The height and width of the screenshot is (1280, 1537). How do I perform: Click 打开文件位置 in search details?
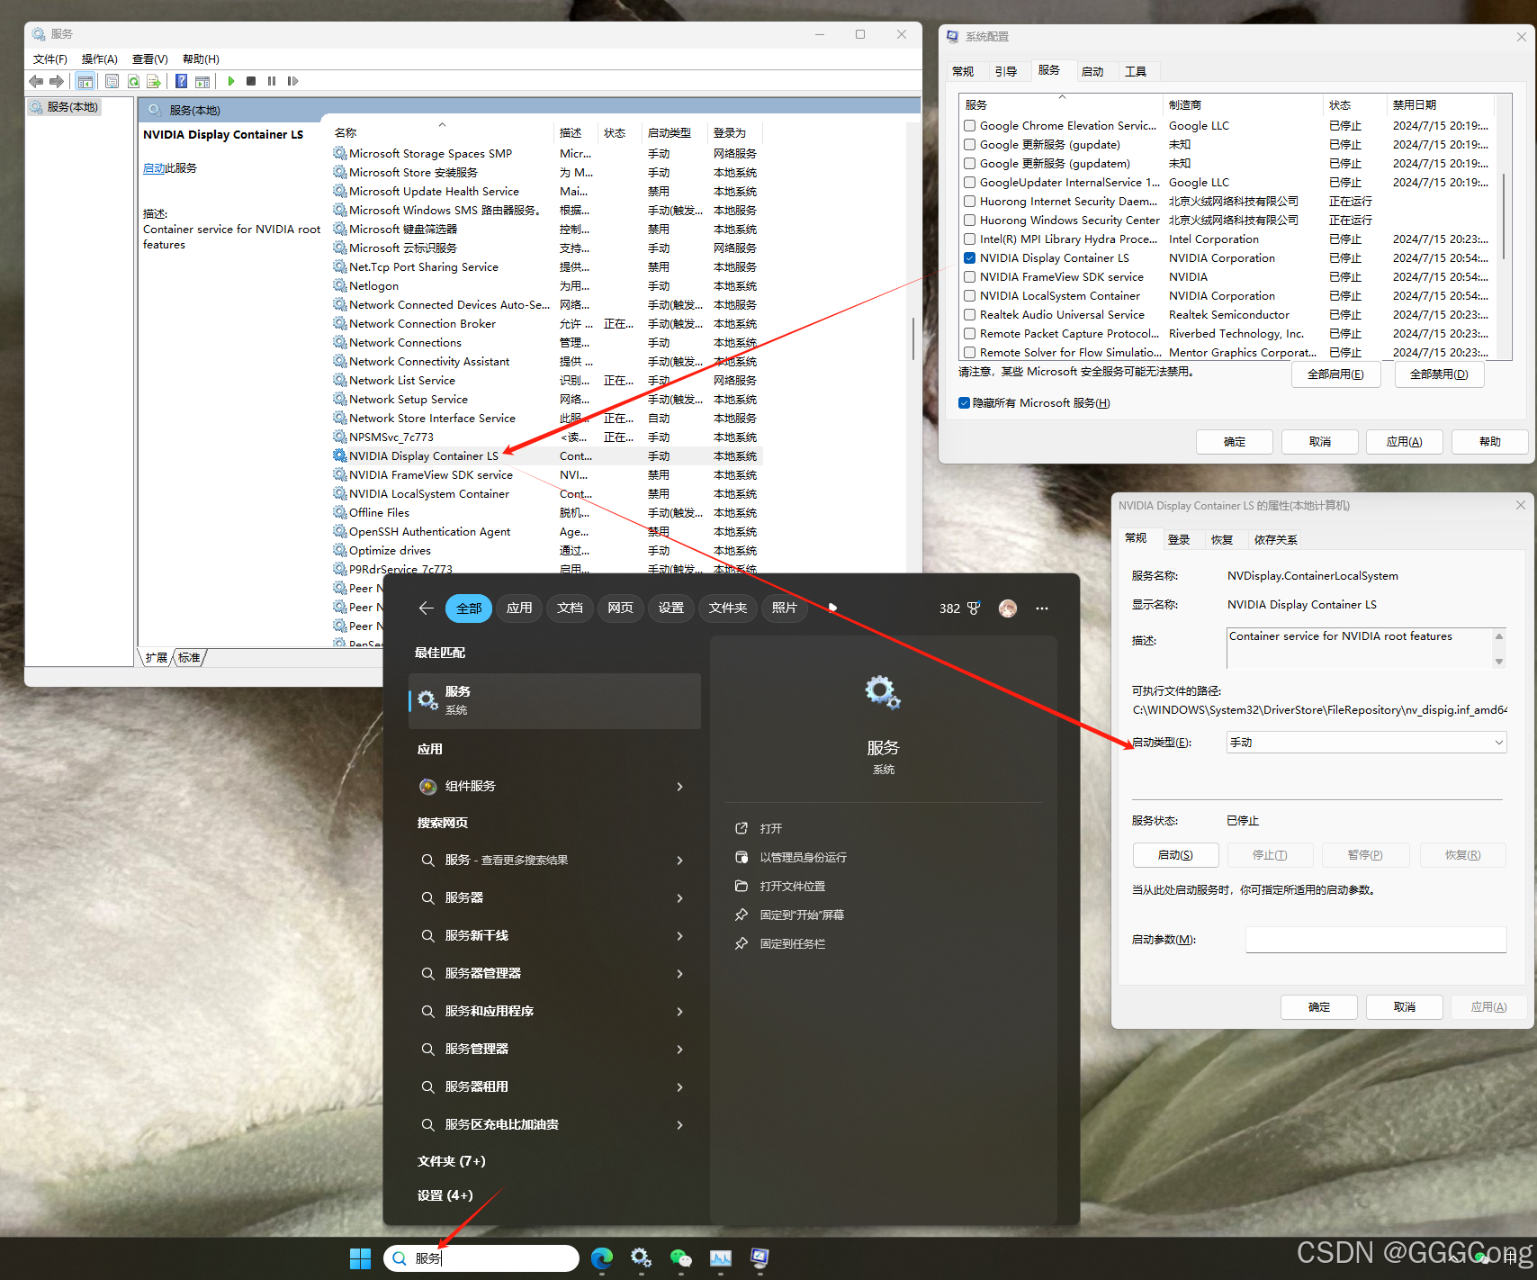[x=792, y=887]
